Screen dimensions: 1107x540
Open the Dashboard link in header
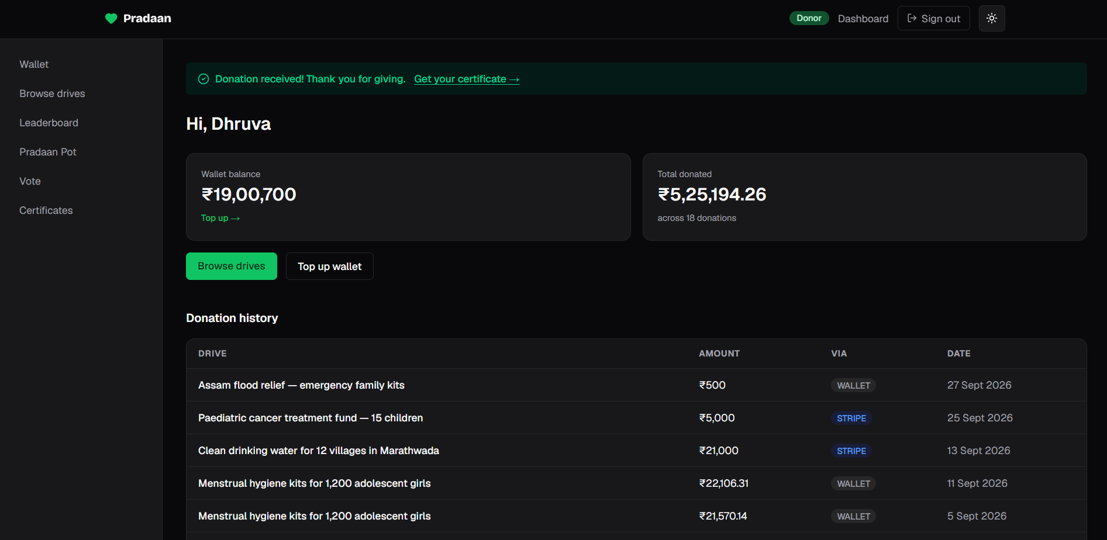(x=863, y=19)
